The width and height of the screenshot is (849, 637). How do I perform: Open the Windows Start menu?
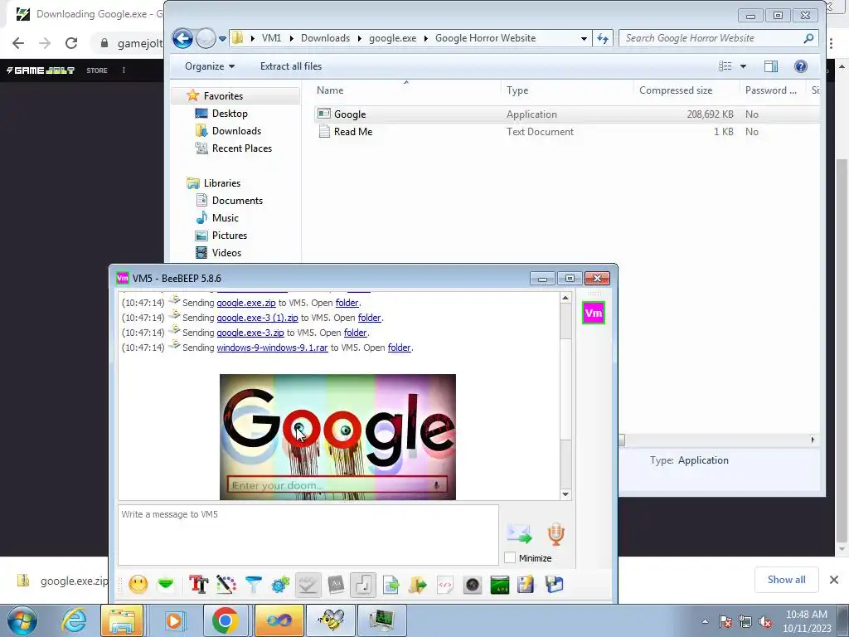pos(22,620)
